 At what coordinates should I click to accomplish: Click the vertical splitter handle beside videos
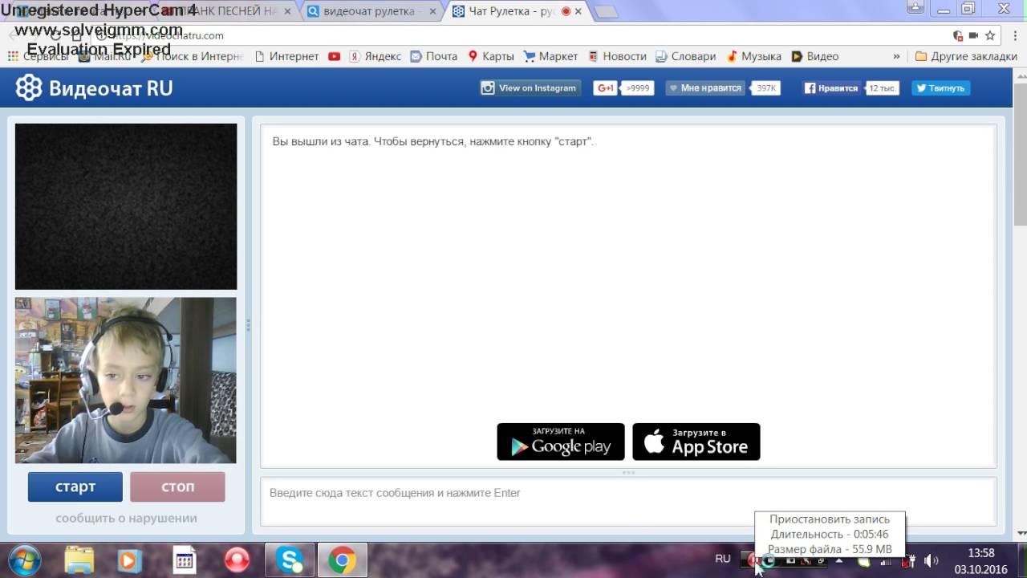click(x=248, y=325)
